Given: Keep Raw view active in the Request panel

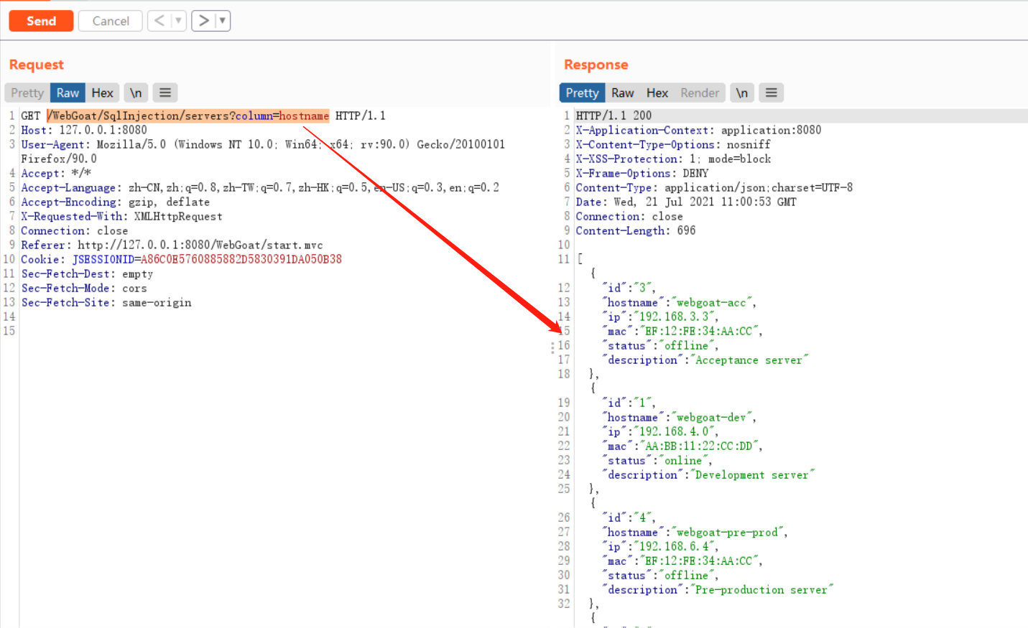Looking at the screenshot, I should [67, 92].
